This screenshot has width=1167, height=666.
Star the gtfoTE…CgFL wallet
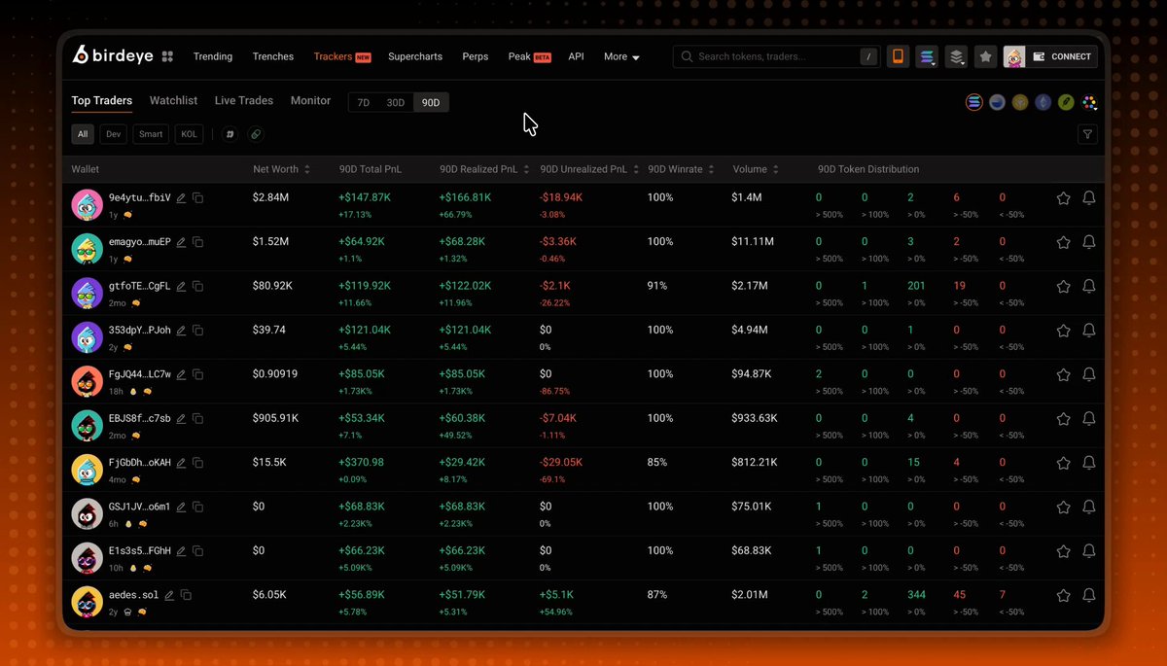tap(1063, 286)
